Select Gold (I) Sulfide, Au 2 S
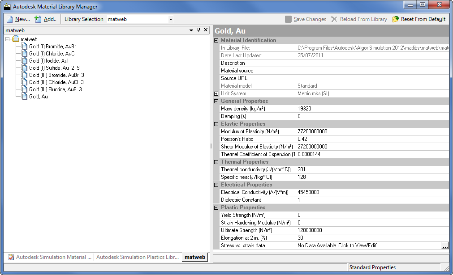Image resolution: width=453 pixels, height=275 pixels. click(x=54, y=68)
